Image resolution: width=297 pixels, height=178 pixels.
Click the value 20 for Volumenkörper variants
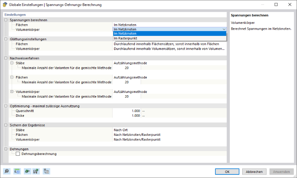[127, 96]
